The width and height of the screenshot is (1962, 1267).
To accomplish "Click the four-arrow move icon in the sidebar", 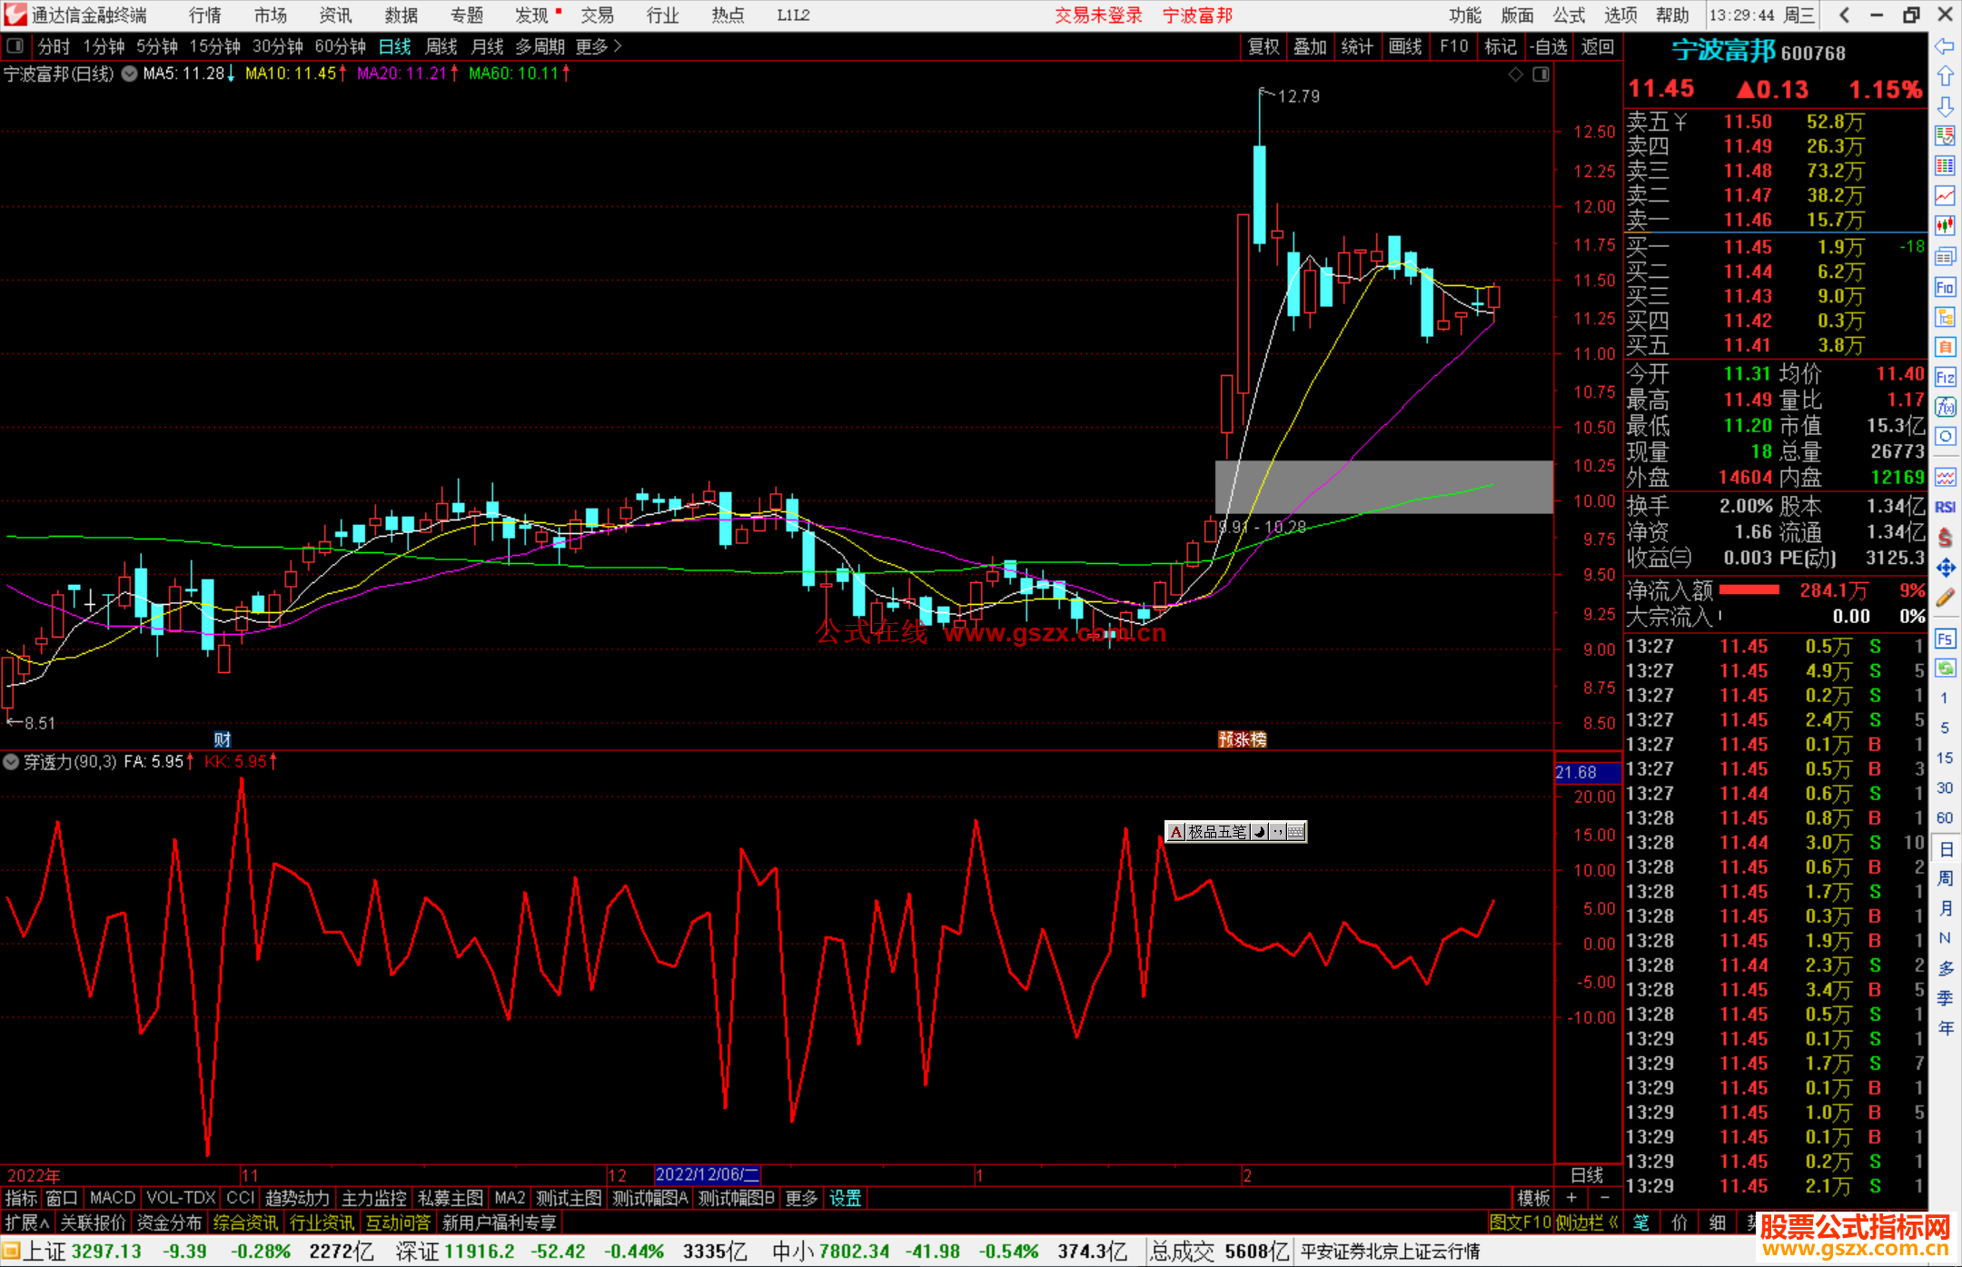I will (x=1945, y=569).
